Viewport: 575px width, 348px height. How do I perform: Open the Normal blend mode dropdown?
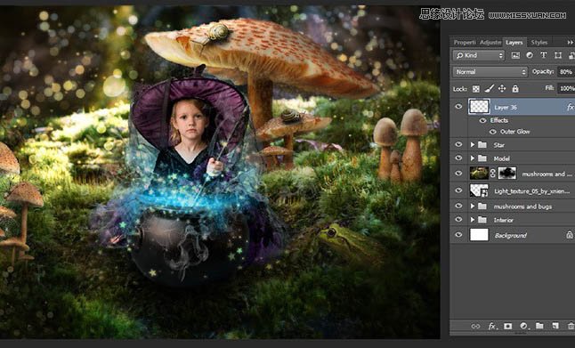pos(490,72)
